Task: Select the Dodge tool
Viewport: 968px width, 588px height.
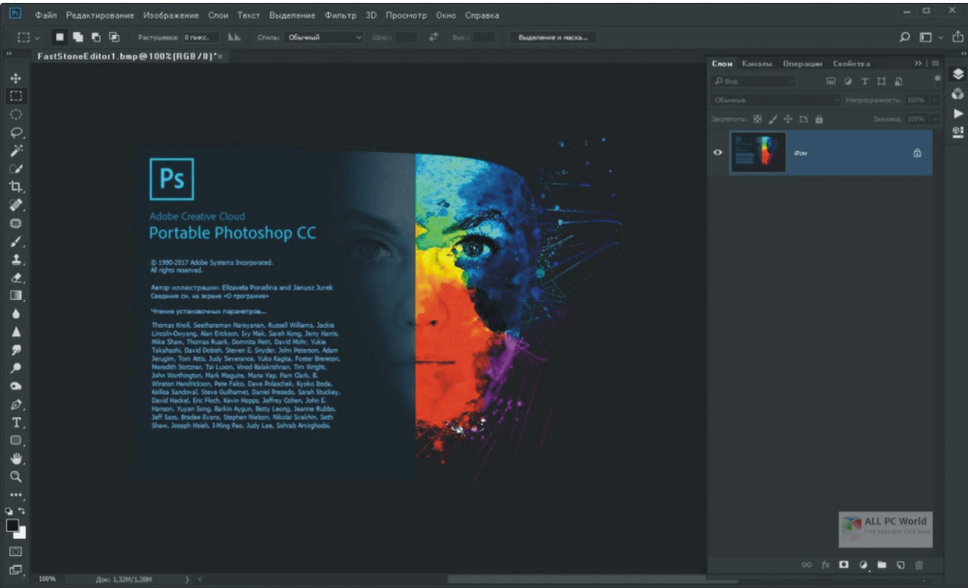Action: tap(16, 368)
